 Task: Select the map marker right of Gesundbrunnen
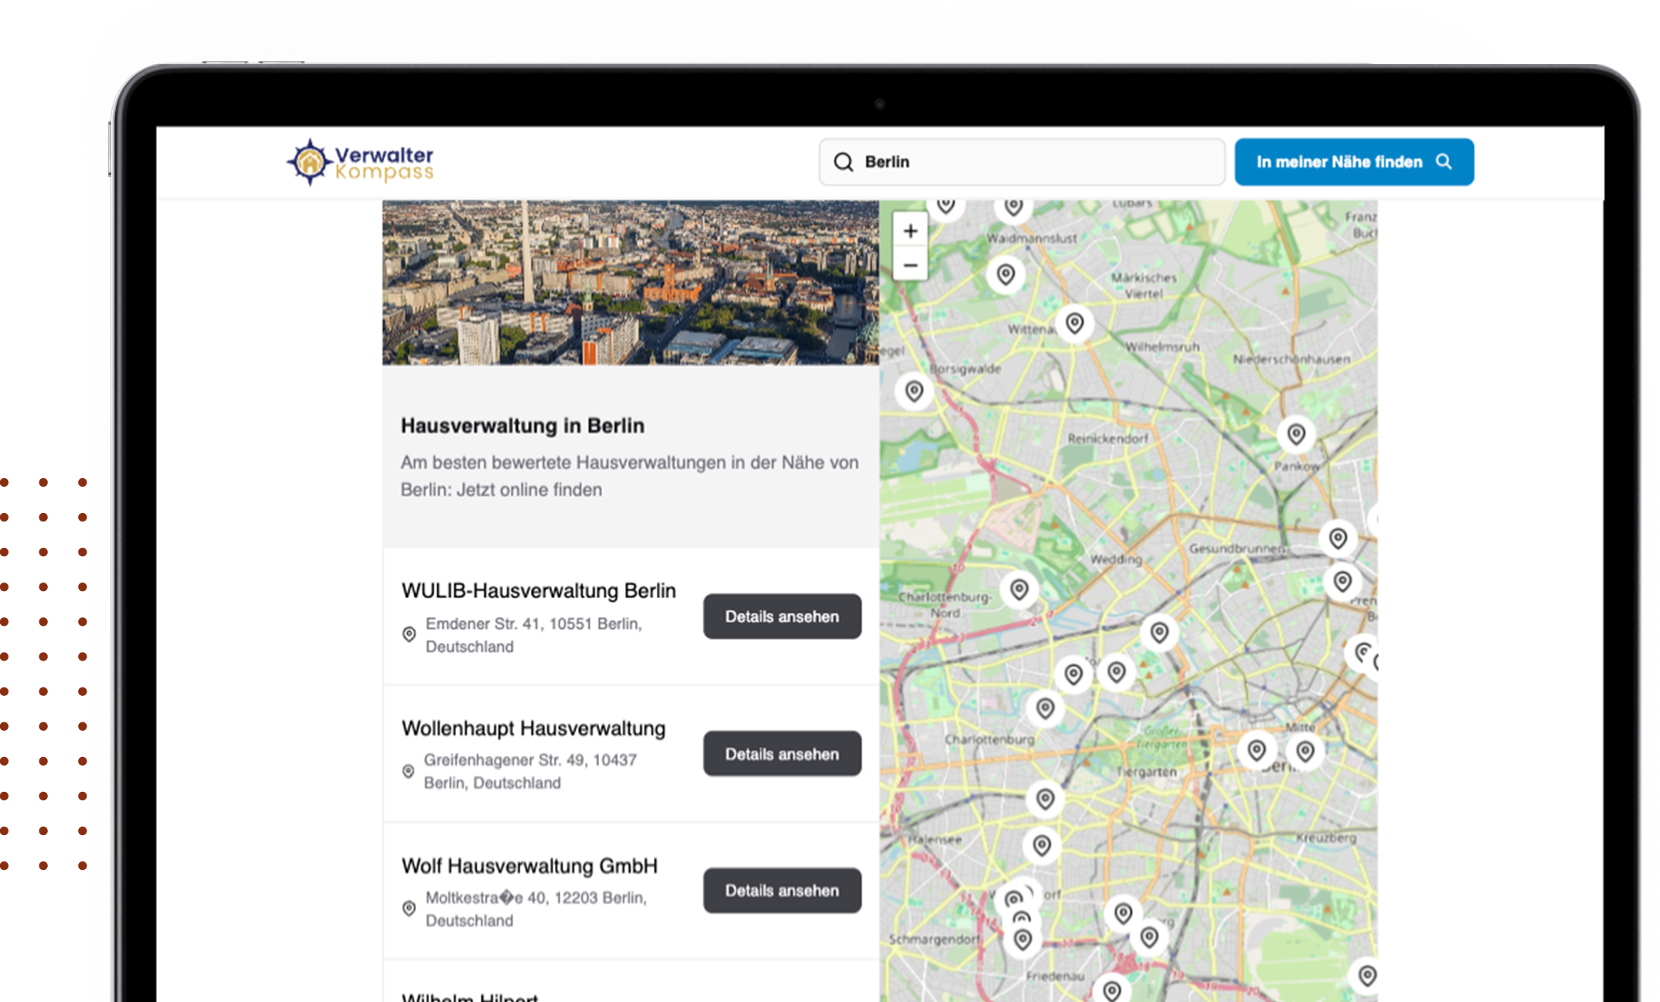coord(1338,538)
